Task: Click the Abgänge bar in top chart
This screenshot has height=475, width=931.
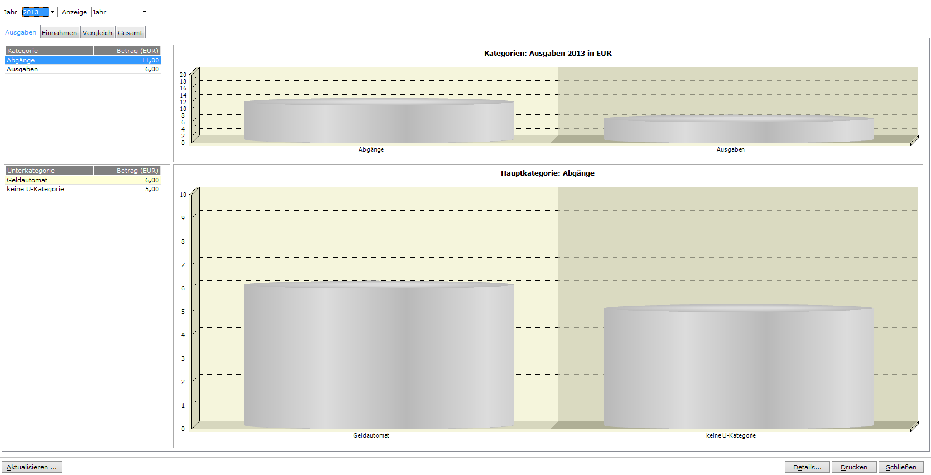Action: point(379,120)
